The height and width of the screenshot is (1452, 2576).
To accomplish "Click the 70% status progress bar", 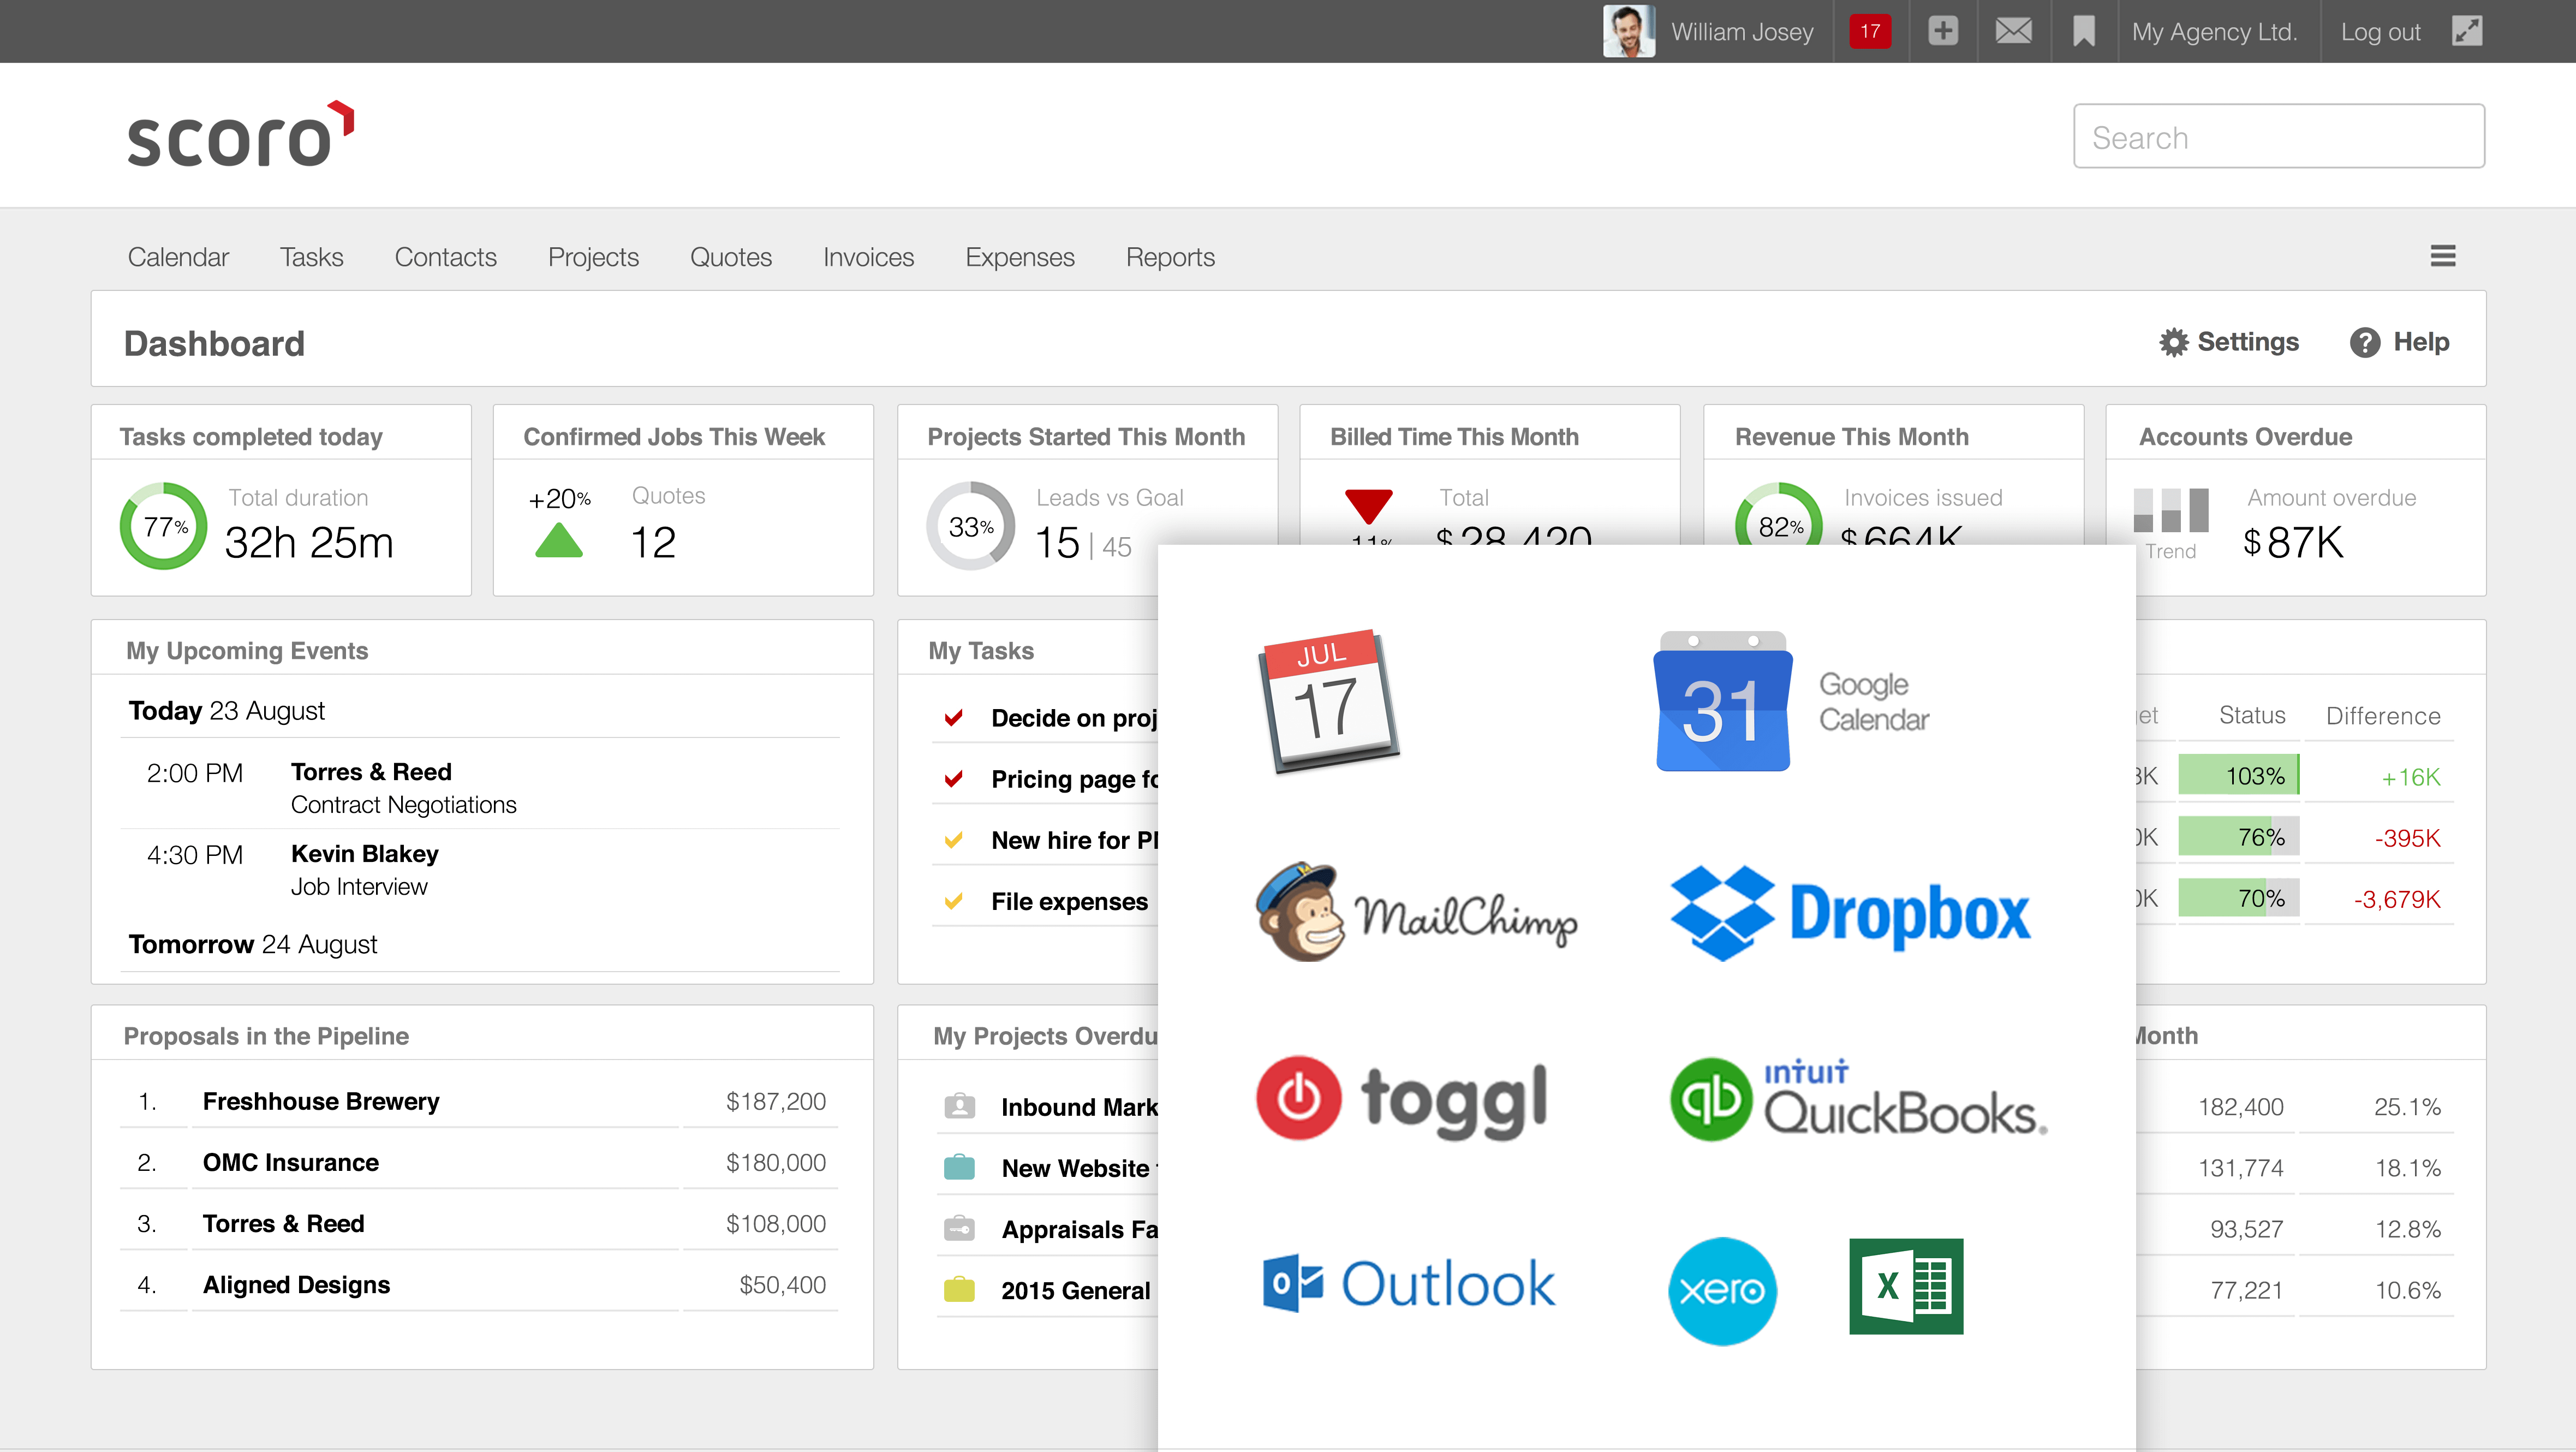I will [2239, 898].
